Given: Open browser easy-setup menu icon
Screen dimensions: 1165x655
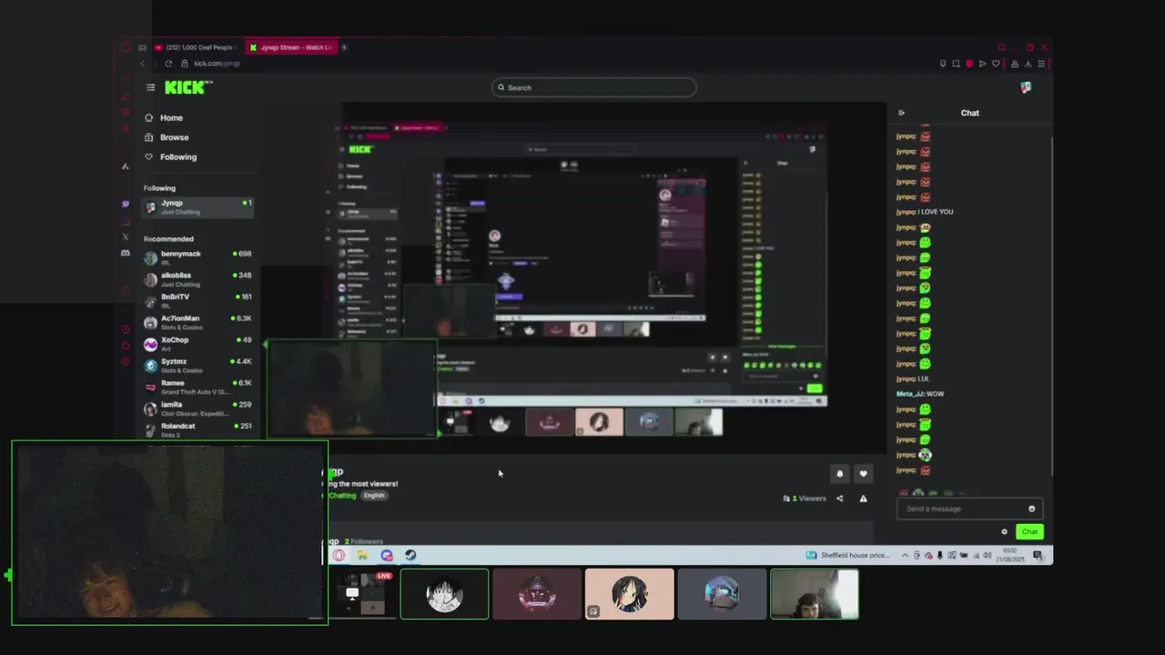Looking at the screenshot, I should click(x=1041, y=64).
